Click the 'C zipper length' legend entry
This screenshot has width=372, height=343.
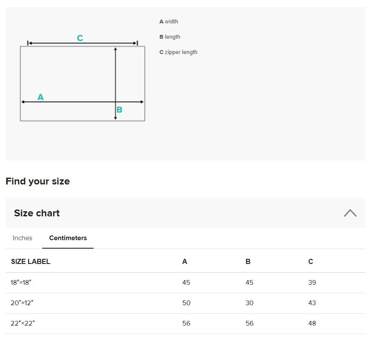click(178, 52)
